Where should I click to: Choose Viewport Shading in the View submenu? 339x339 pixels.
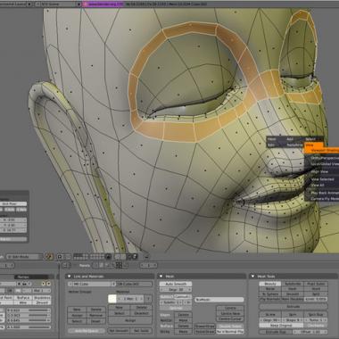tap(322, 151)
